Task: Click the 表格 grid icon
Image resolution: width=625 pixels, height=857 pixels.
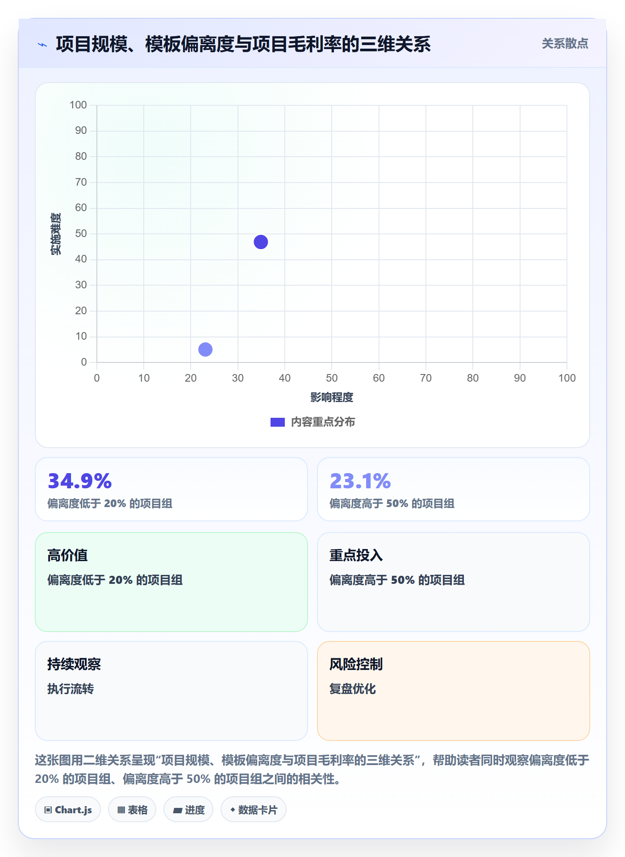Action: coord(121,810)
